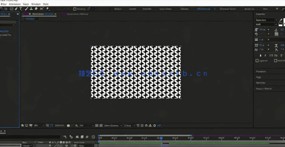The image size is (285, 147).
Task: Open the Help menu
Action: [46, 4]
